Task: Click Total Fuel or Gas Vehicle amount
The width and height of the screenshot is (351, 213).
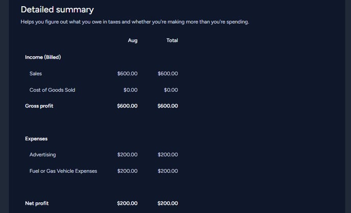Action: 168,171
